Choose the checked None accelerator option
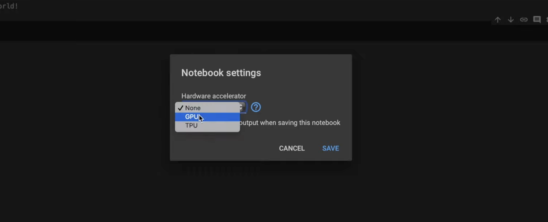 207,108
